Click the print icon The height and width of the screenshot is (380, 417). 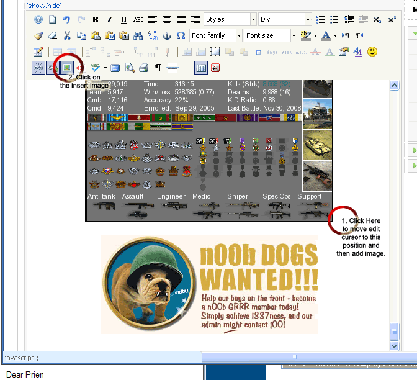[143, 68]
